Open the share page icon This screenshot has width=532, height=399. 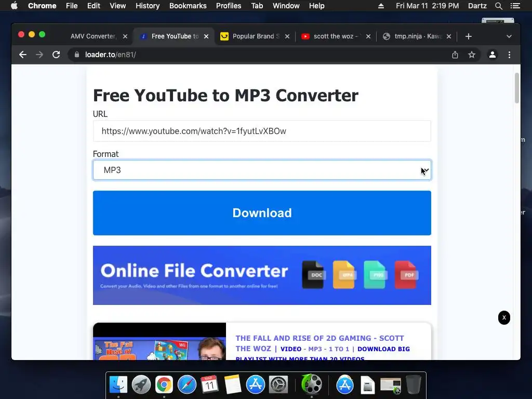point(455,55)
